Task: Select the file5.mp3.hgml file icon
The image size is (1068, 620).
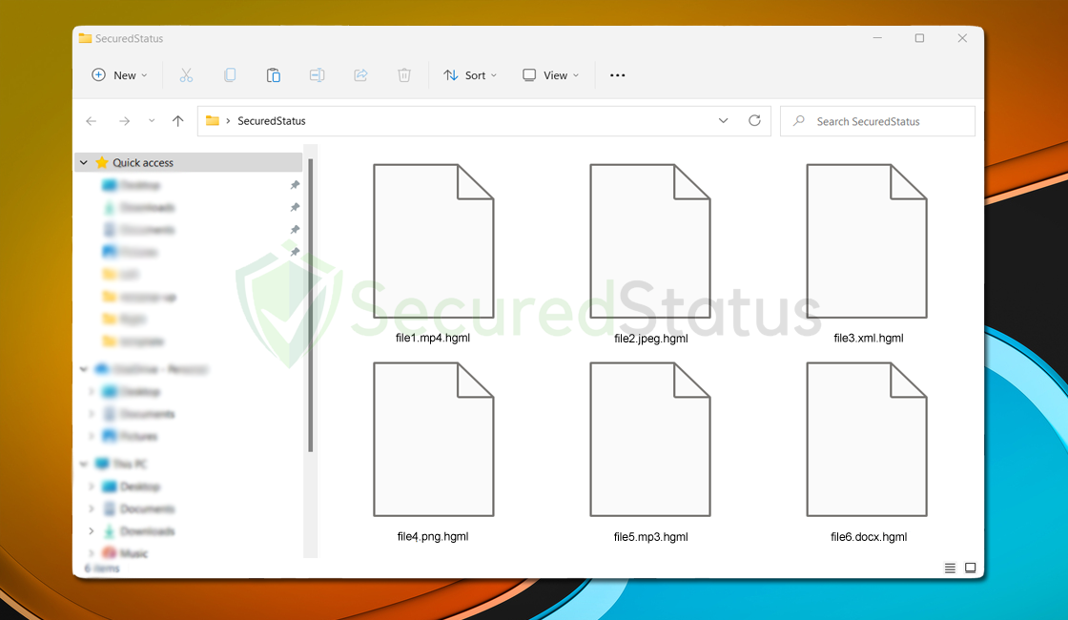Action: [x=649, y=440]
